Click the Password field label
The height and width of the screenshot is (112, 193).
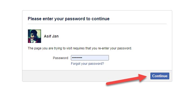coord(60,58)
